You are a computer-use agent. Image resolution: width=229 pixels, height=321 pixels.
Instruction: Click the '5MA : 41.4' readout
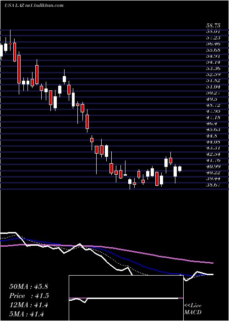coord(27,314)
